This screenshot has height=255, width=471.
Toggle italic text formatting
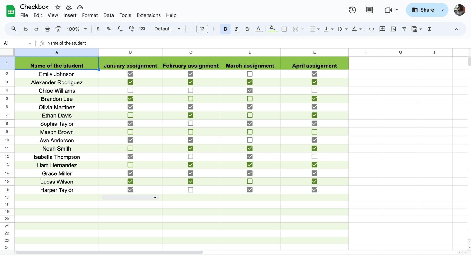[x=236, y=29]
